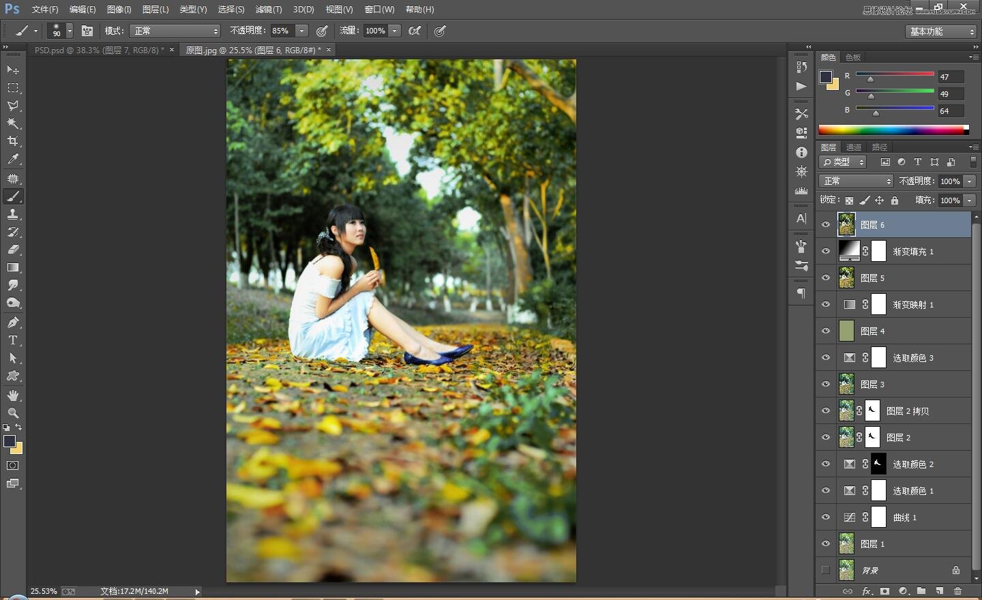This screenshot has width=982, height=600.
Task: Select the Eyedropper tool
Action: (13, 160)
